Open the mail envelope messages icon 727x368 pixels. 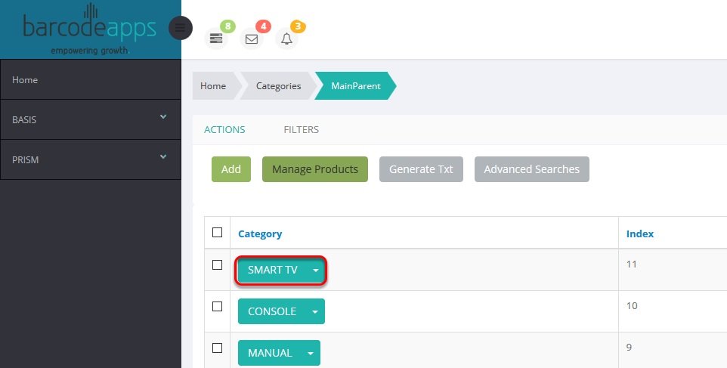coord(252,39)
